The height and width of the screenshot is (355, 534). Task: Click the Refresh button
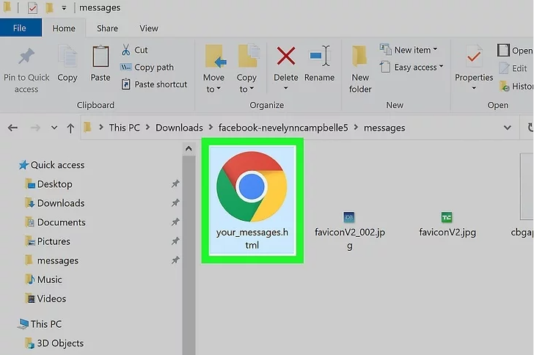(530, 128)
